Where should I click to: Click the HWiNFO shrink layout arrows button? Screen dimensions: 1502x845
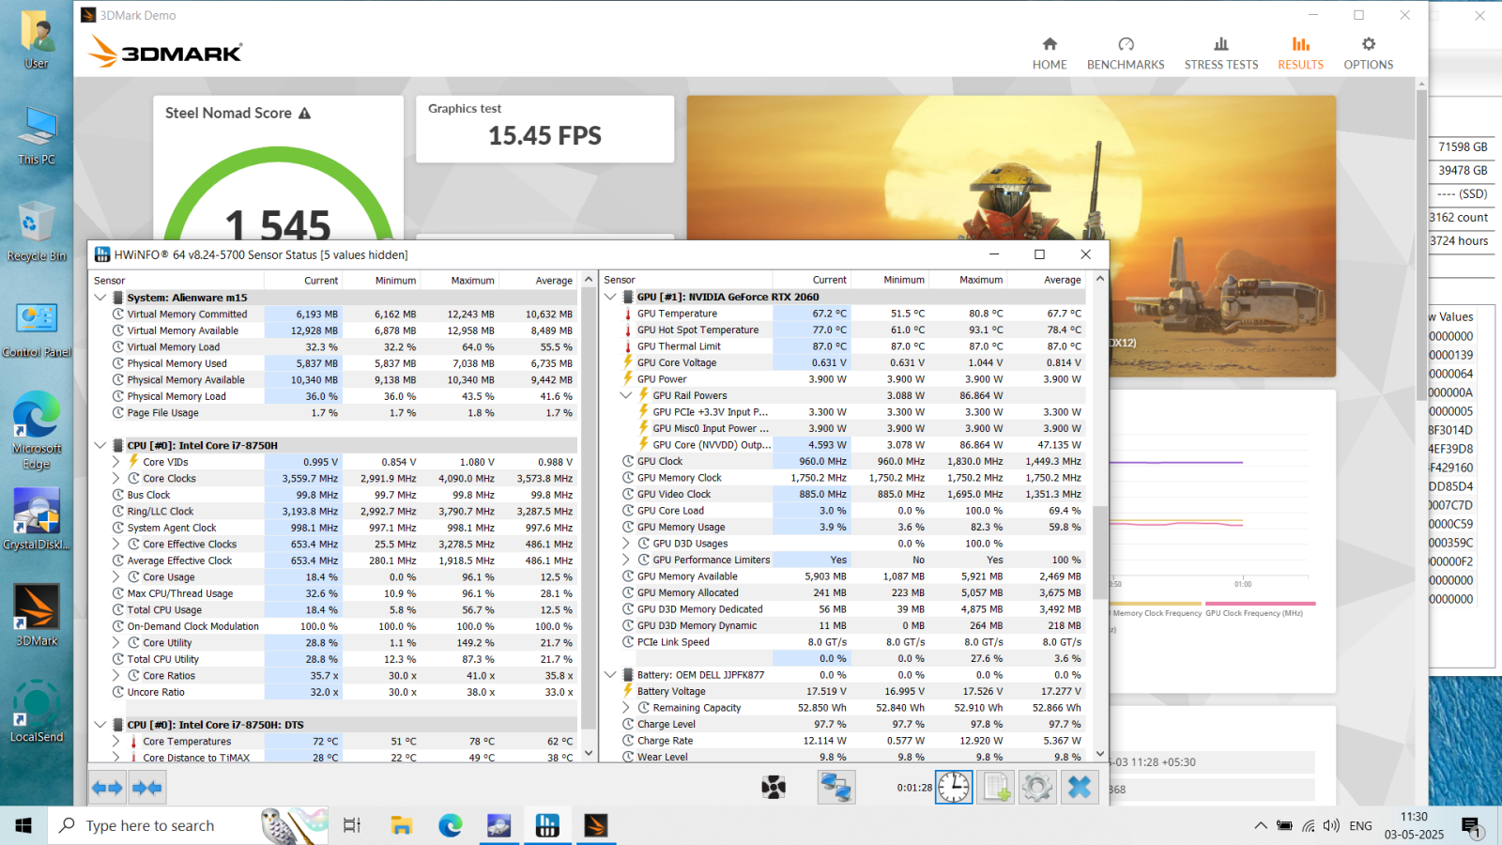(x=146, y=788)
